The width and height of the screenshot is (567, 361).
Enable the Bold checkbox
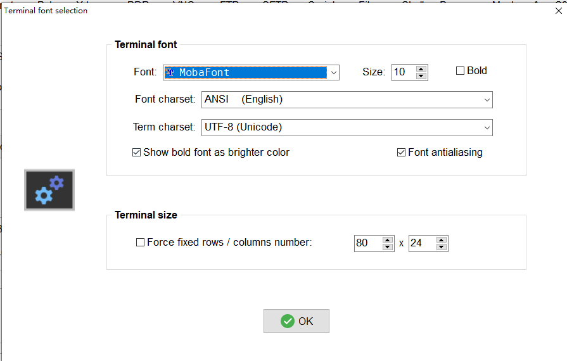pos(461,71)
